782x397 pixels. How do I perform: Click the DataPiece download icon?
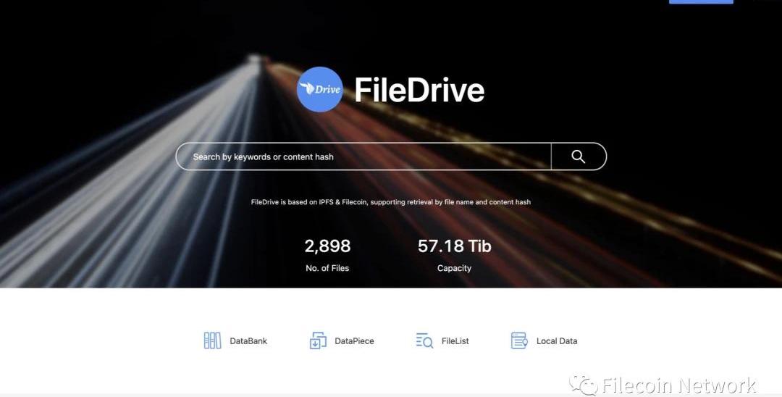tap(318, 340)
